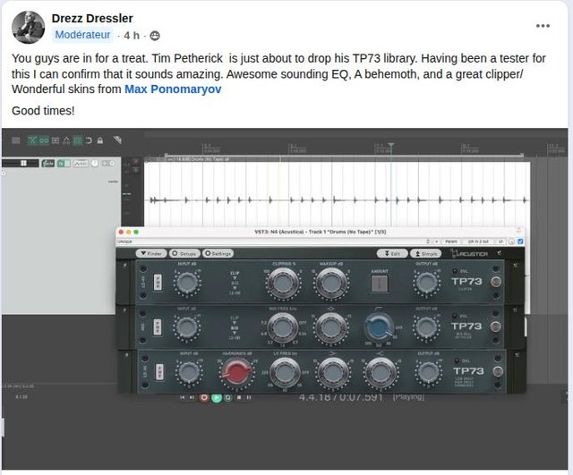Click the Simple view button
This screenshot has width=573, height=475.
coord(426,253)
